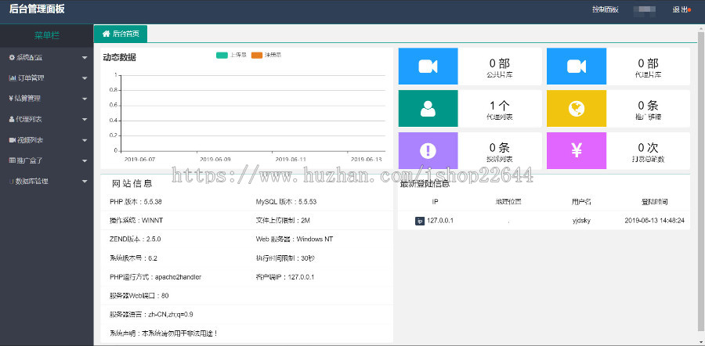
Task: Click the MySQL 版本:5.5.53 entry
Action: click(x=286, y=202)
